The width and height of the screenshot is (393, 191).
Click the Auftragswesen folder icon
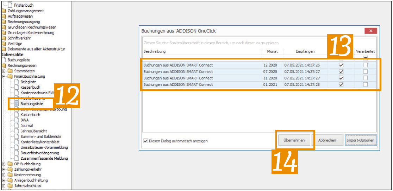[x=4, y=16]
